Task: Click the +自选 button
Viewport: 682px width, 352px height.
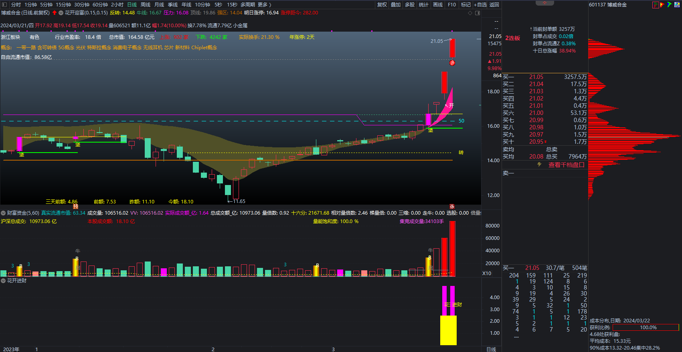Action: click(480, 5)
